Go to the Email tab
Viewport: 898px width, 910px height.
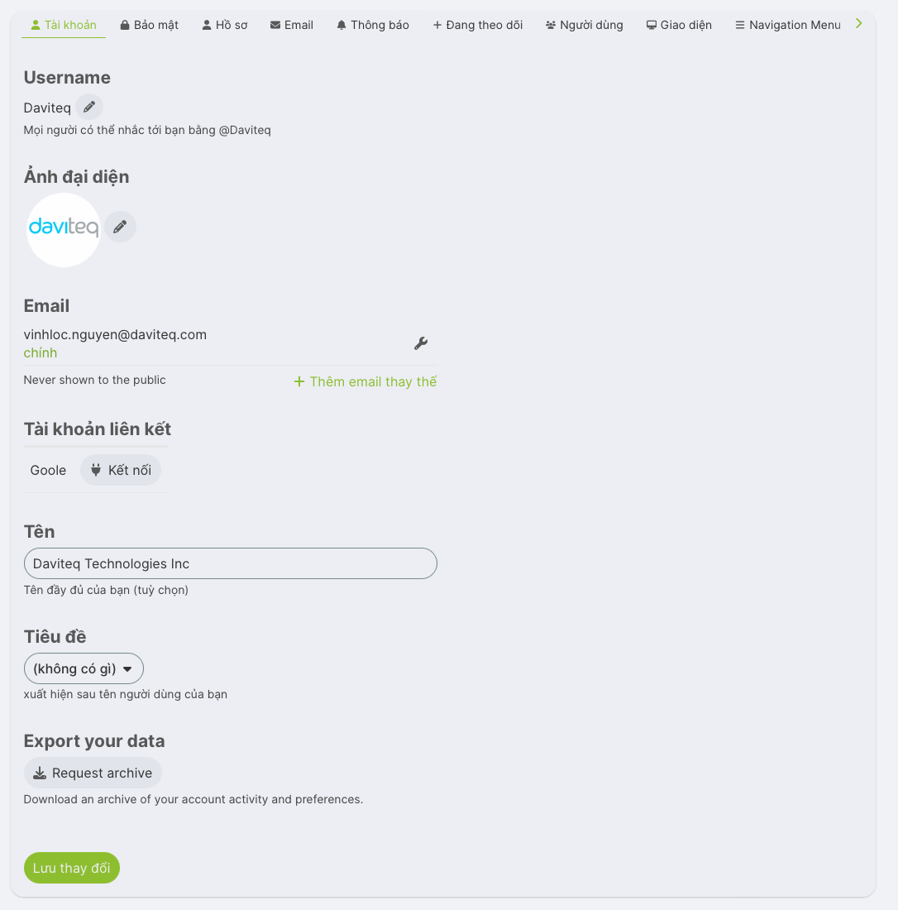292,25
